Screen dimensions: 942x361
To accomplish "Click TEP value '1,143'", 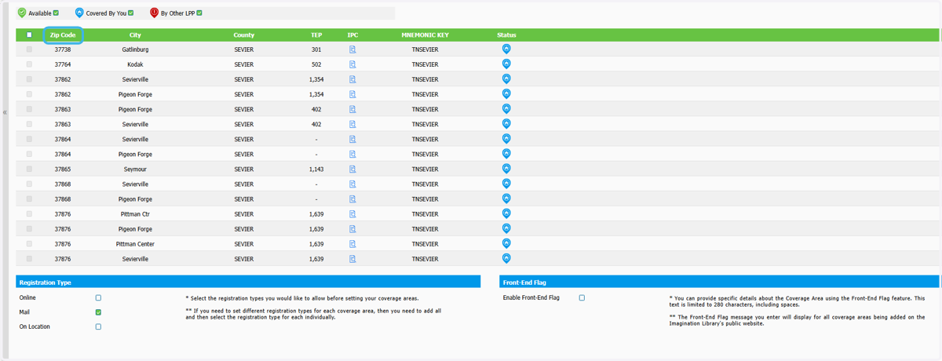I will 316,170.
